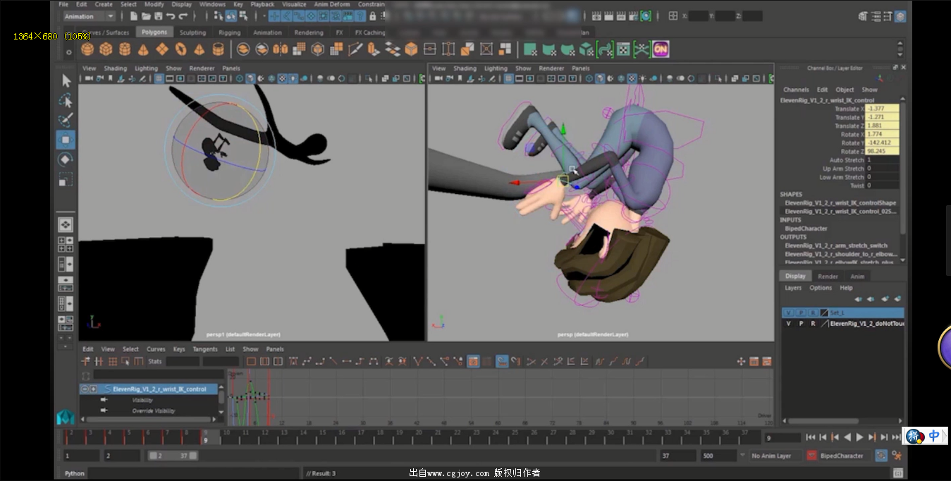Create a polygon sphere from the shelf
The height and width of the screenshot is (481, 951).
[x=87, y=49]
